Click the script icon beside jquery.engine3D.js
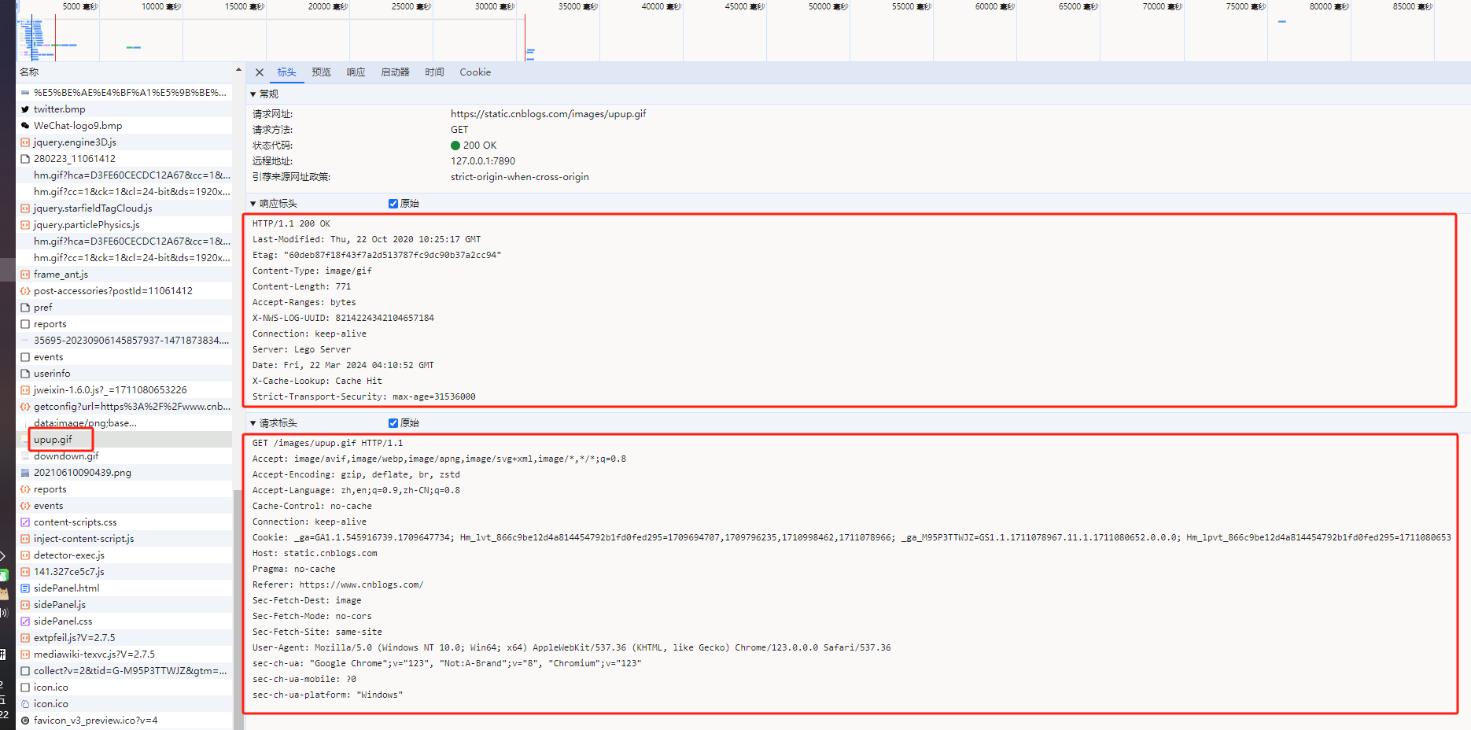Screen dimensions: 1471x730 (25, 142)
